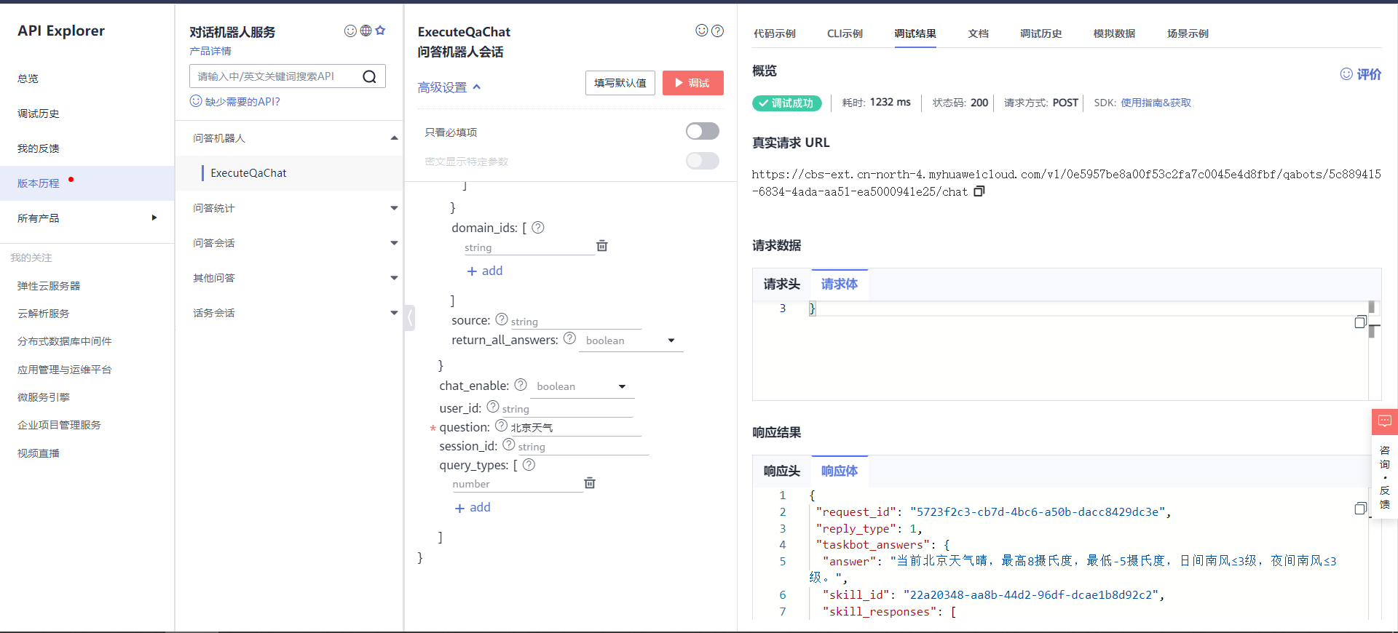Click help icon beside source
This screenshot has height=633, width=1398.
coord(502,319)
